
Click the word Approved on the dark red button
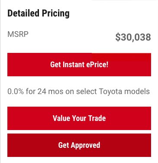(85, 145)
